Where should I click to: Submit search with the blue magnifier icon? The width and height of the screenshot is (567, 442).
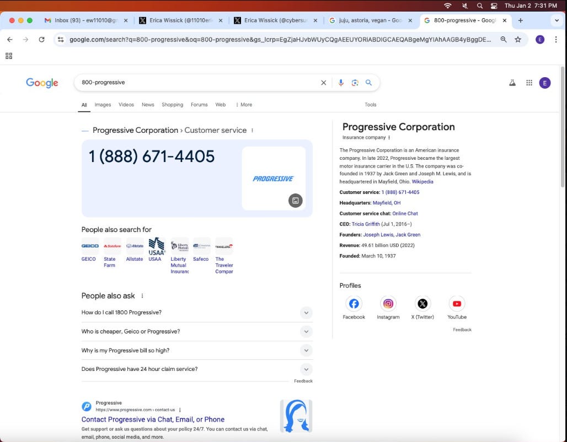[x=368, y=83]
